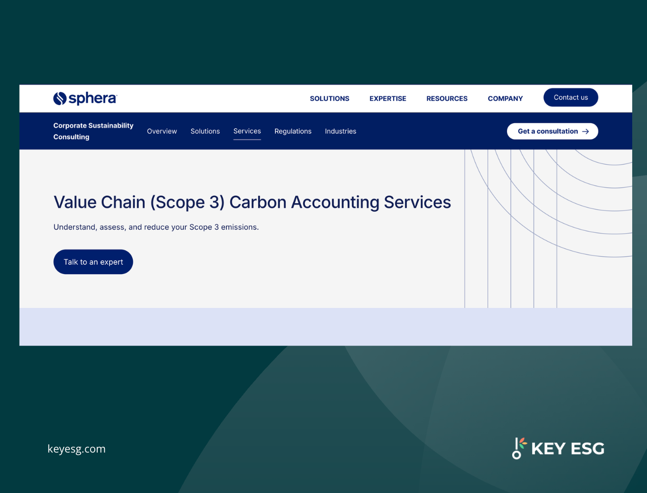The image size is (647, 493).
Task: Click the Sphera logo
Action: point(84,98)
